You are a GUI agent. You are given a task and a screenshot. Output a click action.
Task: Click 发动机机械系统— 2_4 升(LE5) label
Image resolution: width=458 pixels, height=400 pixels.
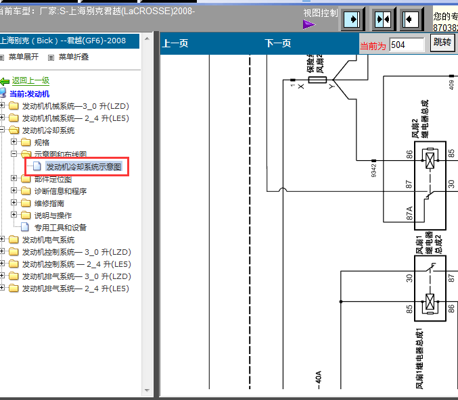click(x=76, y=118)
